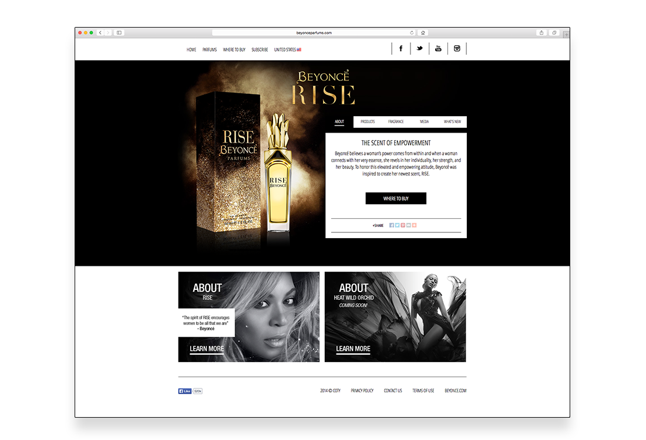Share on Facebook from the share row
Viewport: 646px width, 440px height.
[x=391, y=225]
